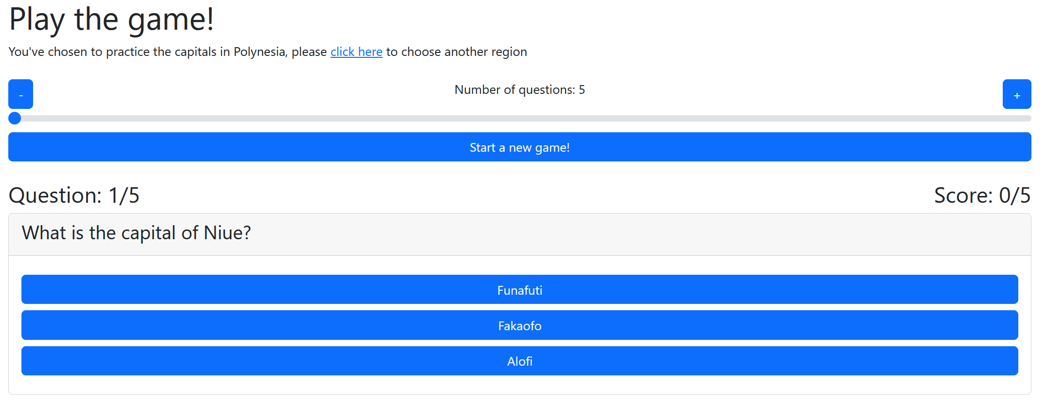
Task: Click the question count slider handle
Action: [x=15, y=118]
